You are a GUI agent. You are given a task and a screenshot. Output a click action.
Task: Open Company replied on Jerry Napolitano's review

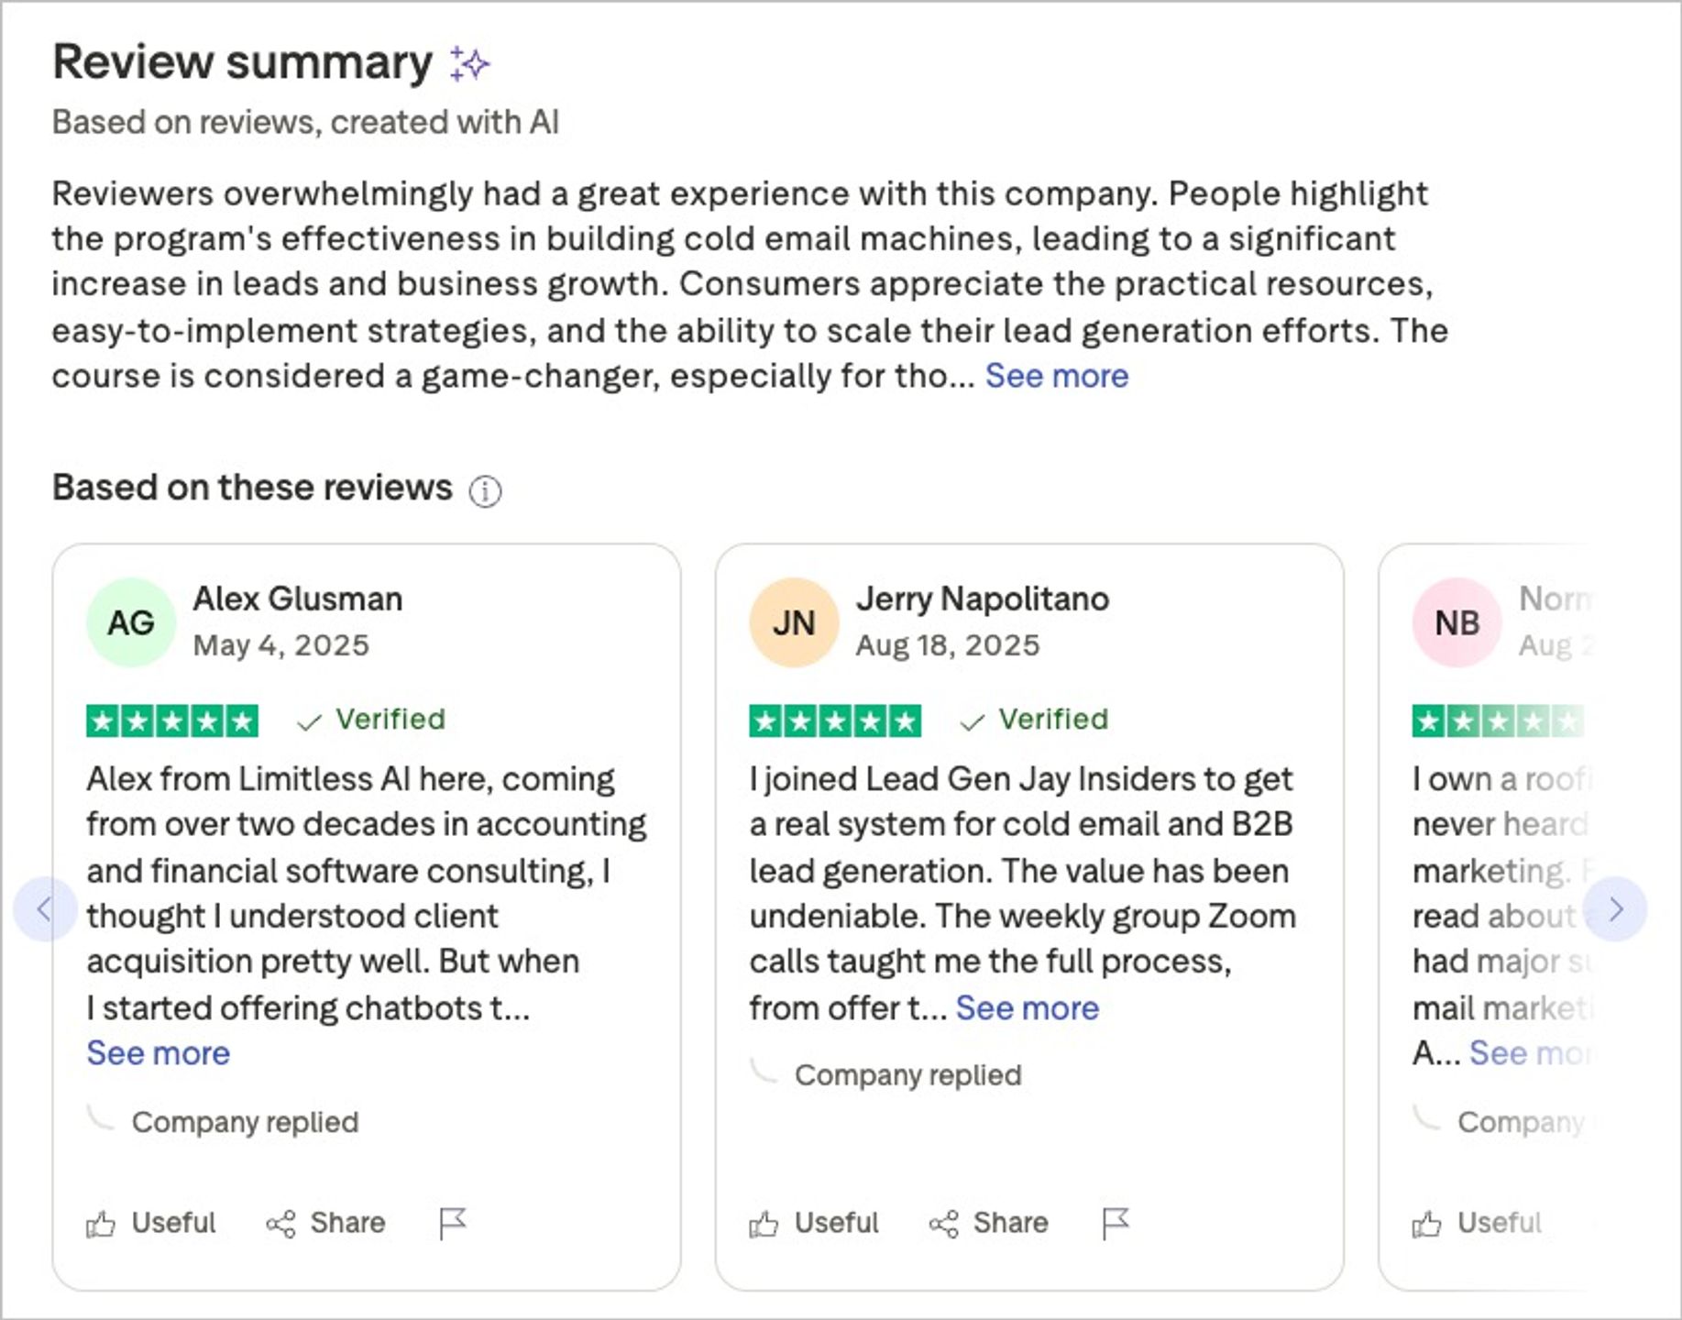[908, 1075]
